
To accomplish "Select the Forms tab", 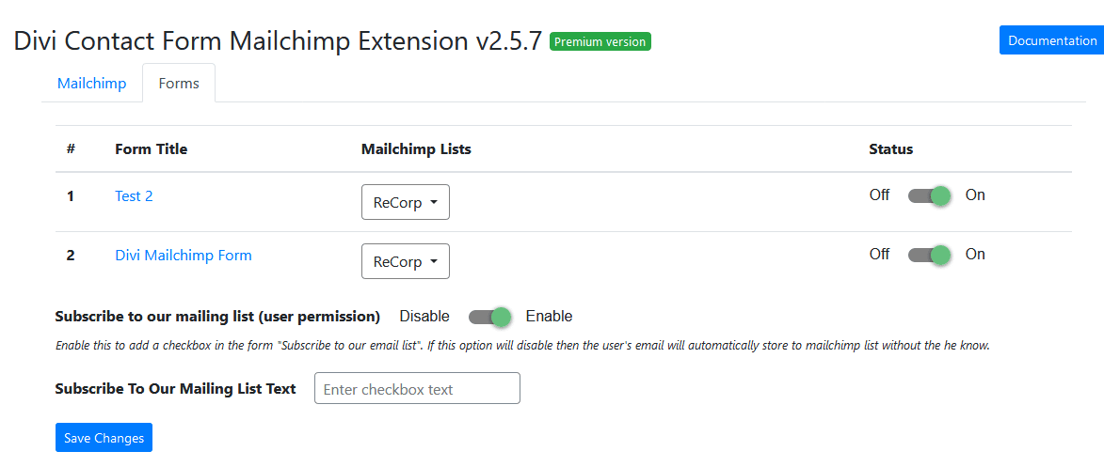I will [x=179, y=83].
